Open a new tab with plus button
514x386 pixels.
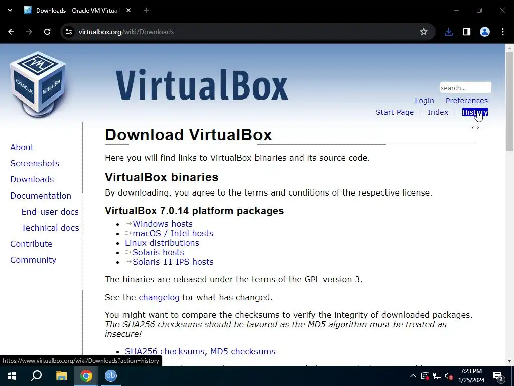[147, 10]
